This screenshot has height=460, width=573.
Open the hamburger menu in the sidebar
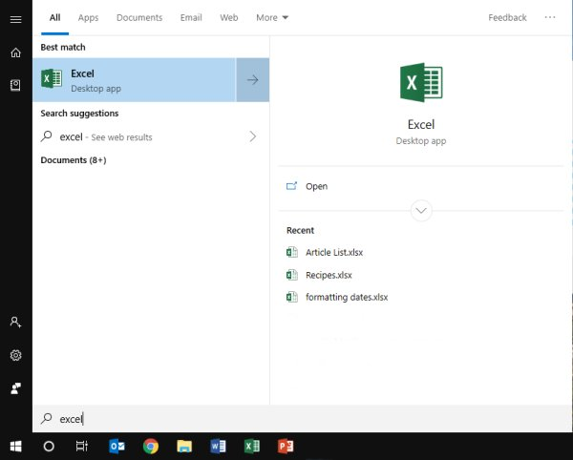pos(15,19)
